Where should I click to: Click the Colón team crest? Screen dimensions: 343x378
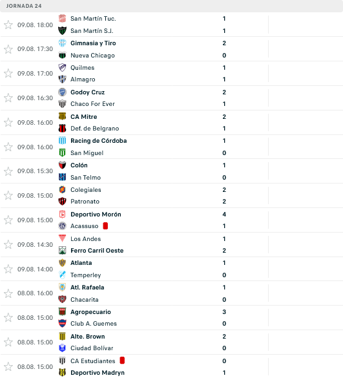[x=62, y=165]
